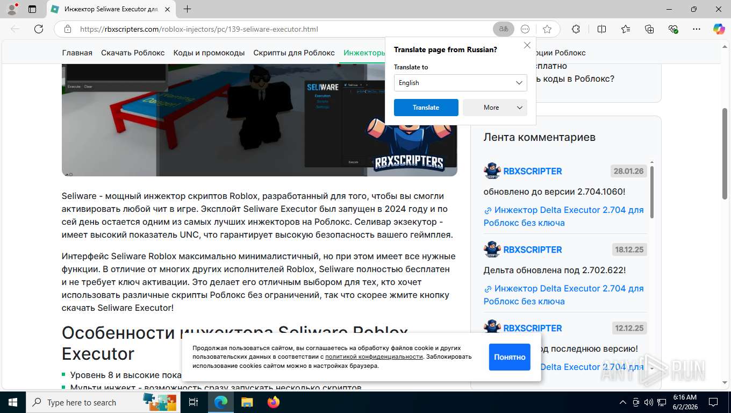The image size is (731, 413).
Task: Click date badge 18.12.25
Action: (629, 250)
